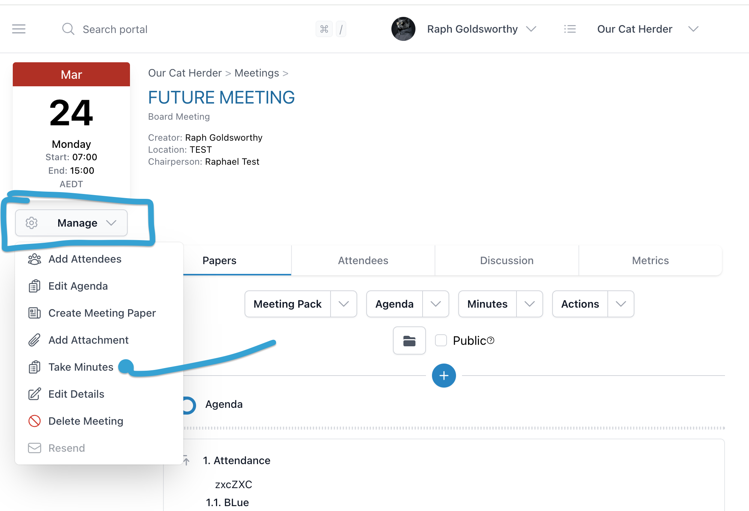
Task: Click the move-up arrow beside Attendance
Action: 186,460
